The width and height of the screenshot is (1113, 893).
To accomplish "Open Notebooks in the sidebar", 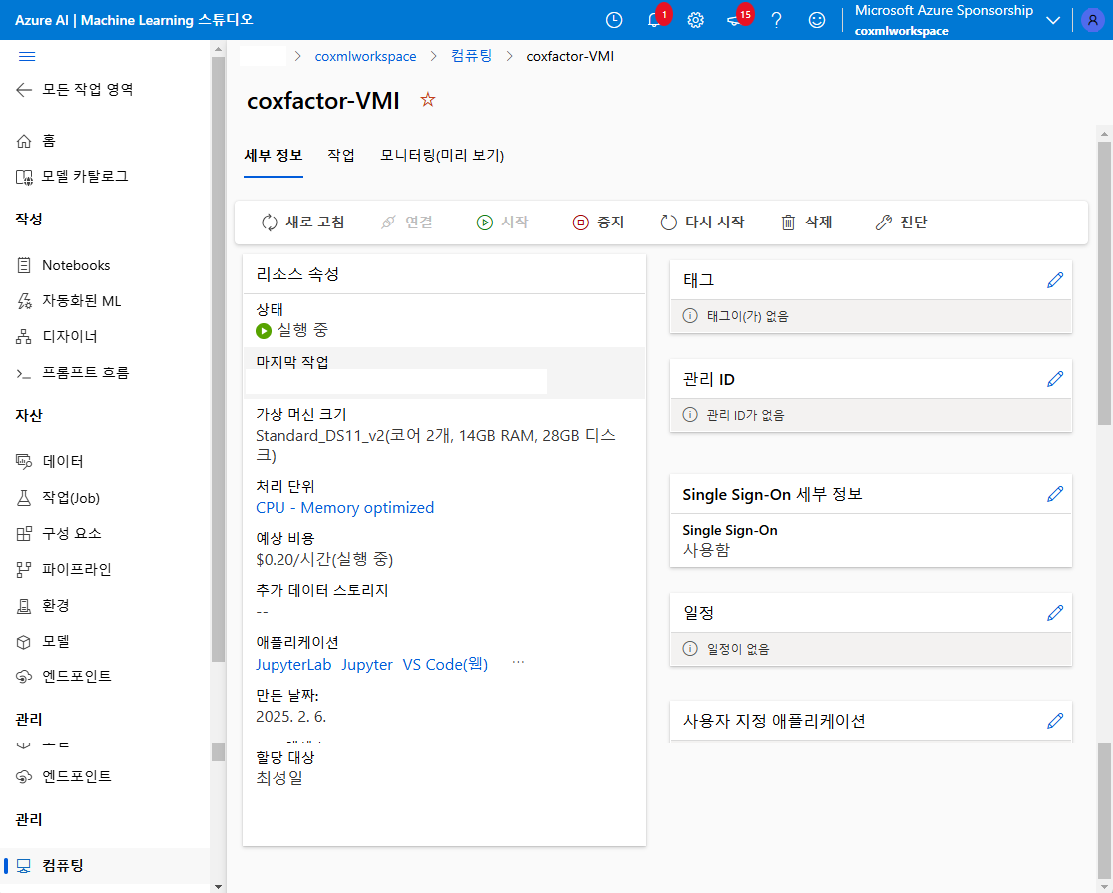I will pyautogui.click(x=63, y=265).
